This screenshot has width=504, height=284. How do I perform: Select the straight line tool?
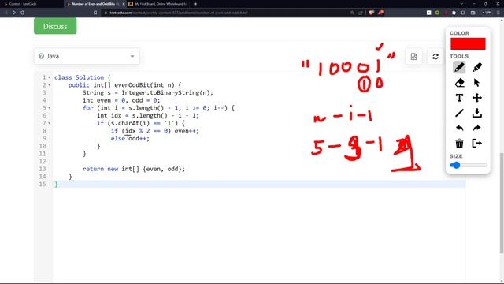(459, 113)
